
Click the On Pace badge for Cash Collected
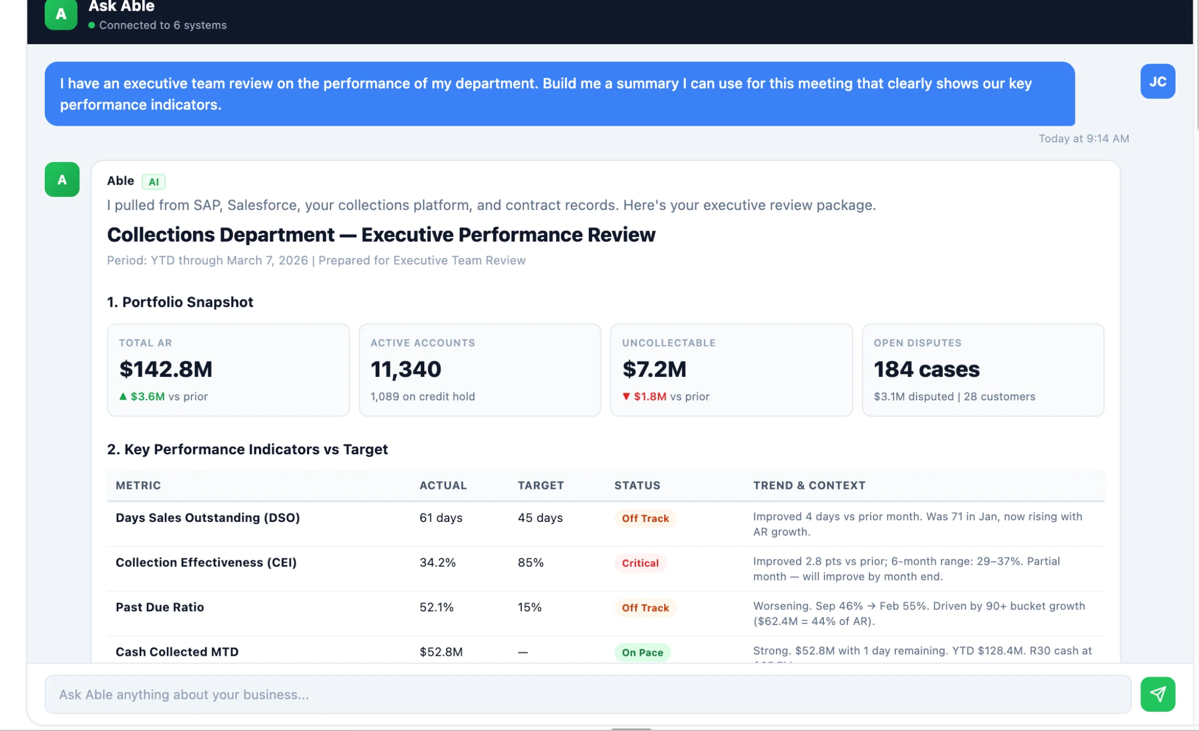642,653
